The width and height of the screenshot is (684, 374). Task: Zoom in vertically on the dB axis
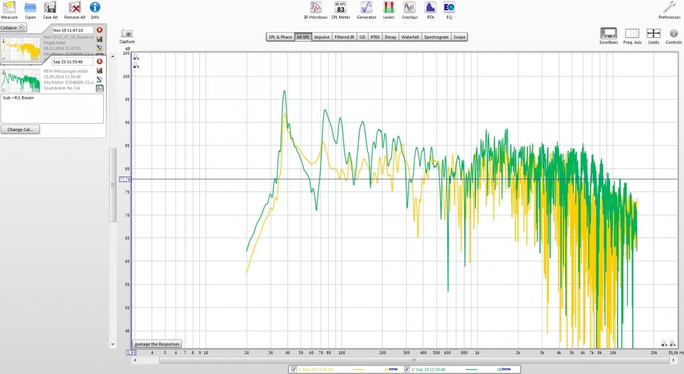[136, 57]
